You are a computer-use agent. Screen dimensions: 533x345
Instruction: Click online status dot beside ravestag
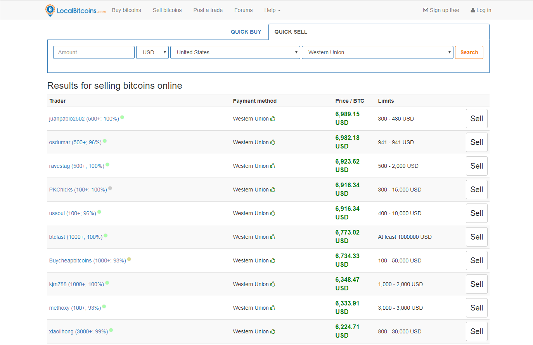(107, 164)
